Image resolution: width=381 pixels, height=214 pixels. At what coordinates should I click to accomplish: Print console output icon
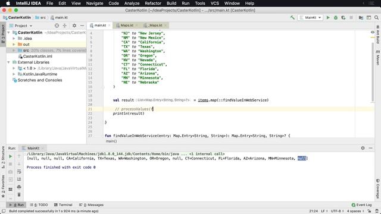[x=19, y=187]
